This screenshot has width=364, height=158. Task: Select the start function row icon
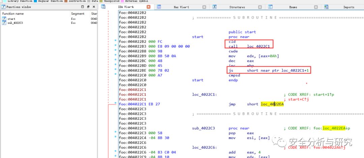pyautogui.click(x=4, y=19)
